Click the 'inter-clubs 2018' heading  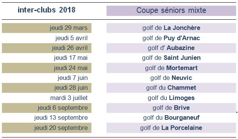click(x=46, y=10)
